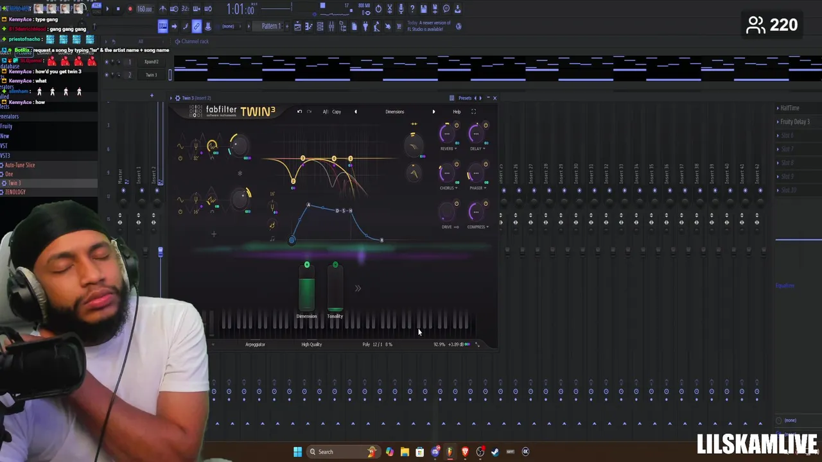Select the Twin 3 channel button
This screenshot has width=822, height=462.
click(x=152, y=75)
